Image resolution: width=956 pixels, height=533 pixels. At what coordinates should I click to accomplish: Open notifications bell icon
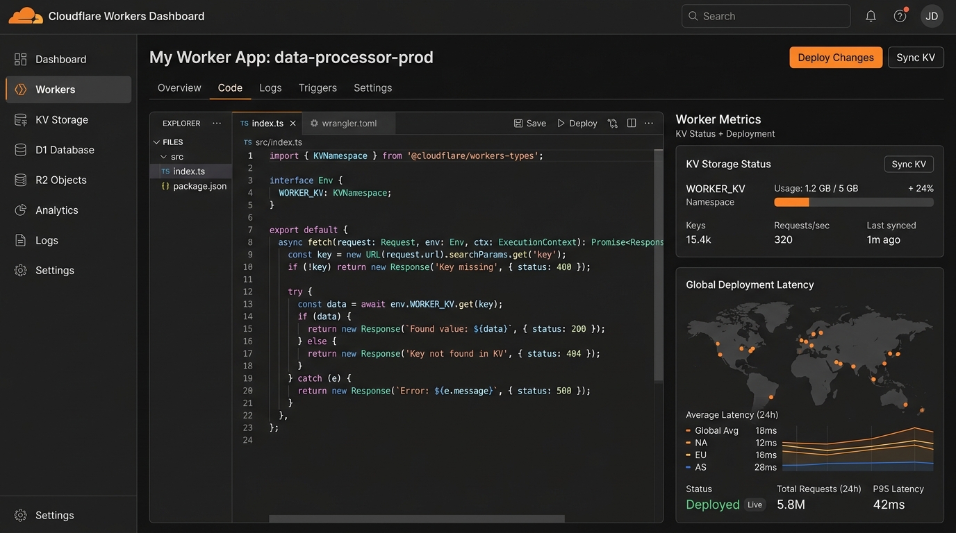click(x=871, y=16)
